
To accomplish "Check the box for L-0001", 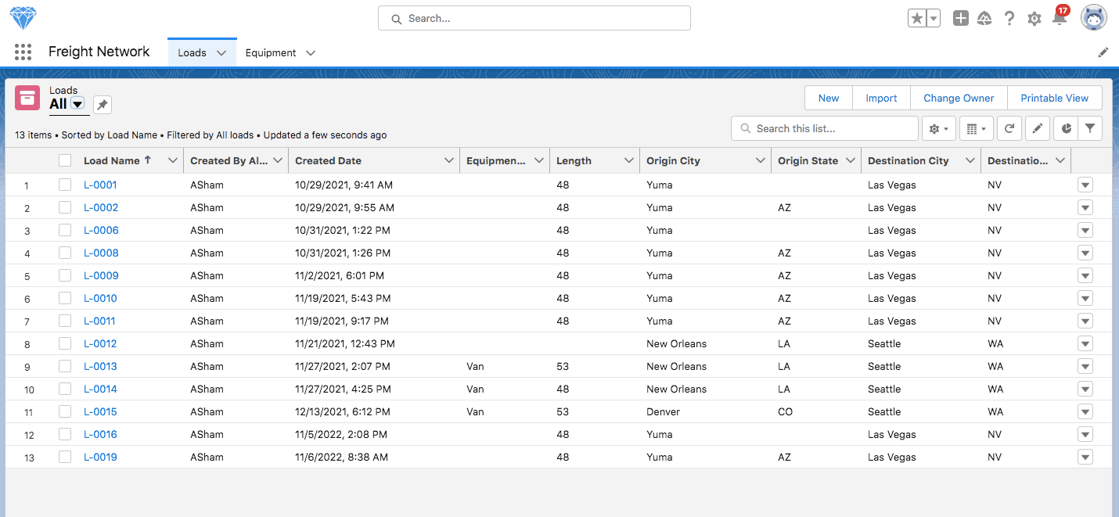I will [65, 185].
